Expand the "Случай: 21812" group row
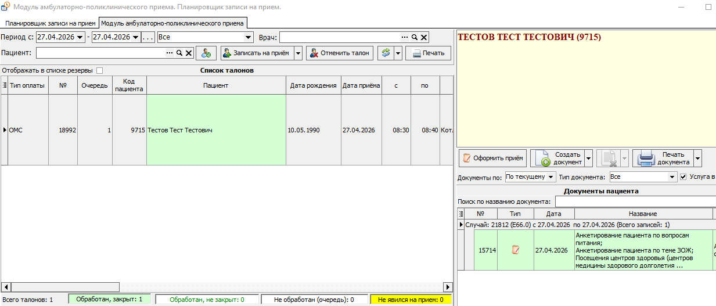 [x=462, y=224]
